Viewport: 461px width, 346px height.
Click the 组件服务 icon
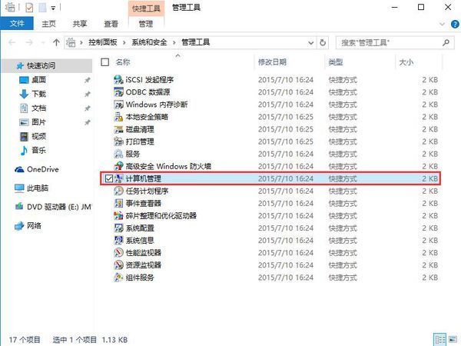tap(118, 277)
